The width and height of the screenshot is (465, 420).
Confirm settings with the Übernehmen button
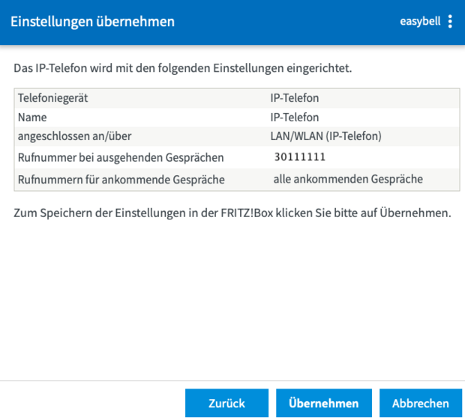coord(323,403)
